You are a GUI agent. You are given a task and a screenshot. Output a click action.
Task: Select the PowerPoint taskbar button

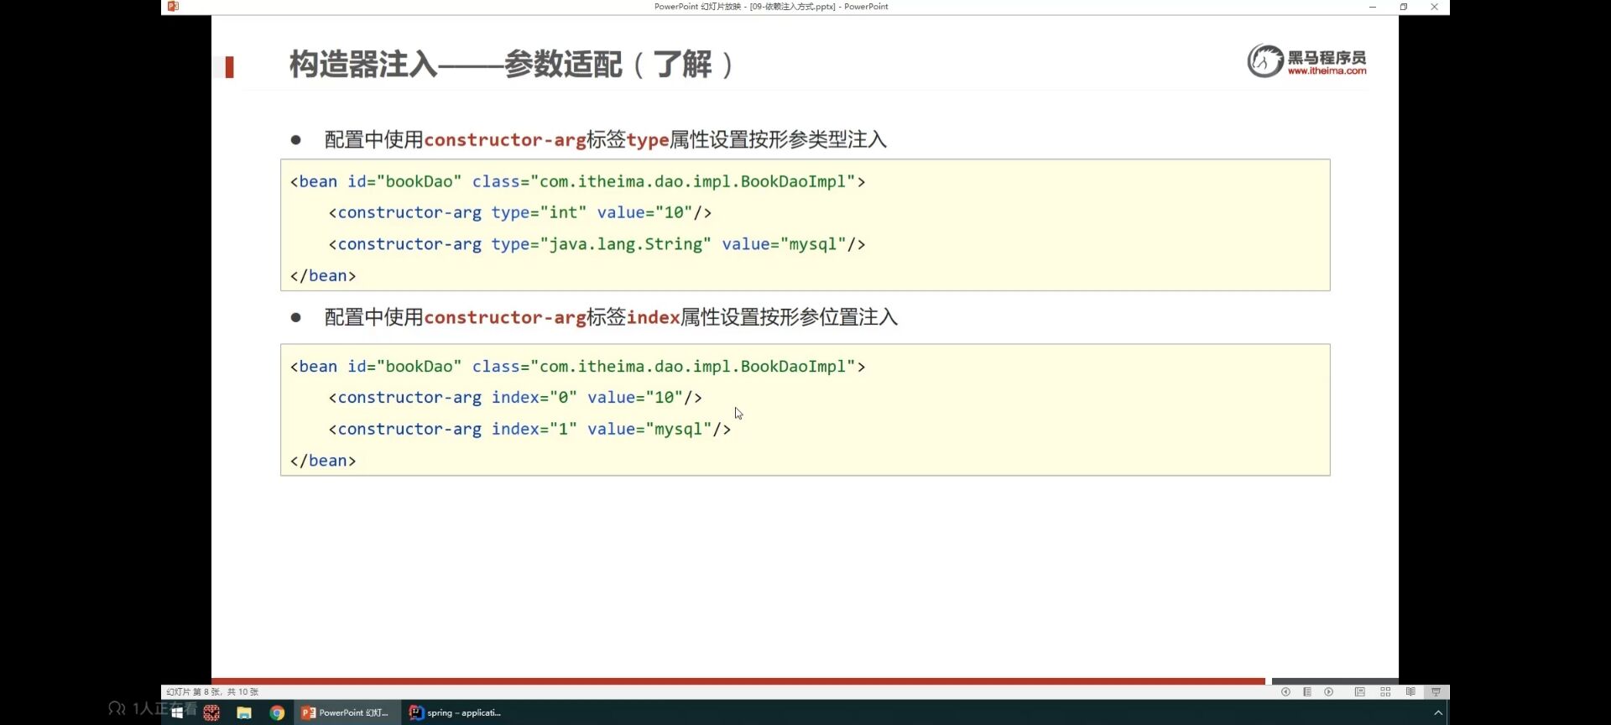click(347, 712)
